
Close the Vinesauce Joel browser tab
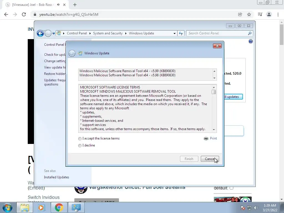click(64, 5)
